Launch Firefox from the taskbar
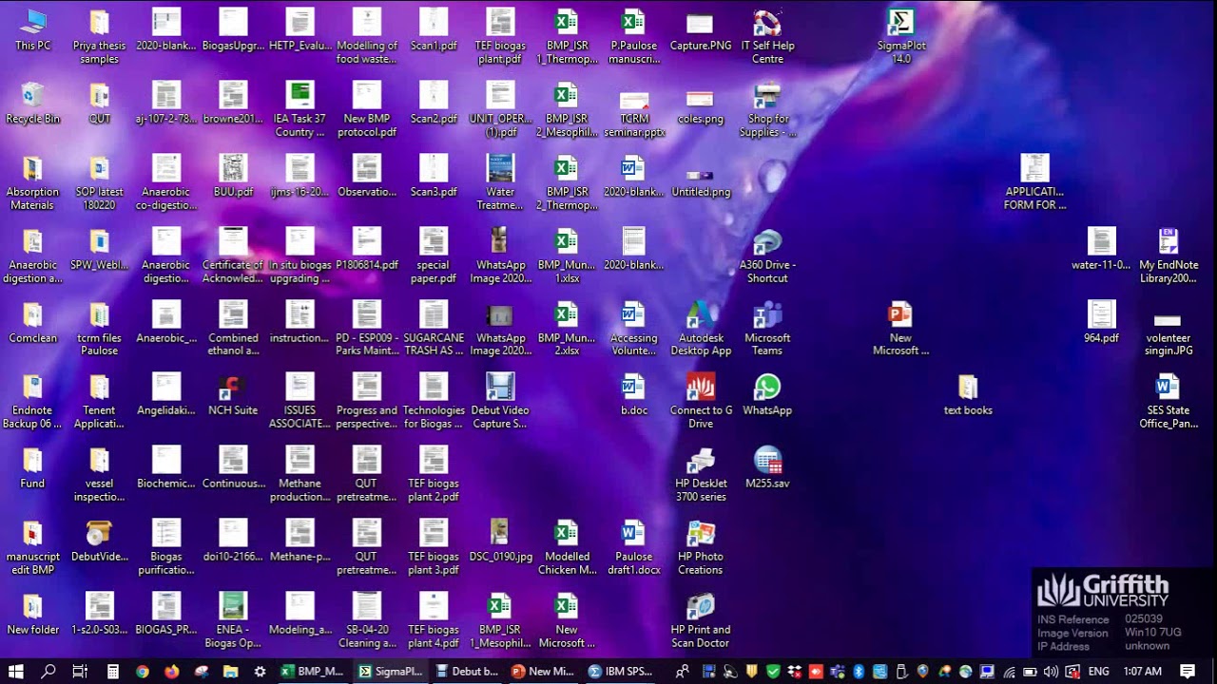The height and width of the screenshot is (684, 1217). (172, 671)
